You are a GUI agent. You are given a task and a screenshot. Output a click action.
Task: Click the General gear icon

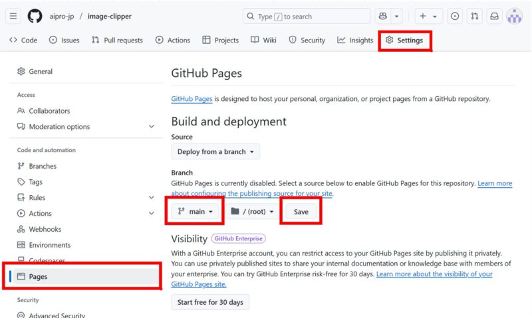[x=21, y=71]
